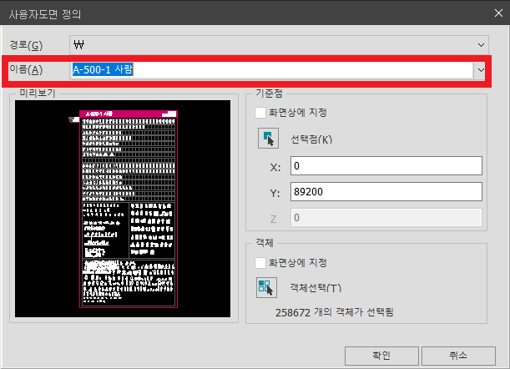Click the 선택점(K) label

(x=311, y=139)
